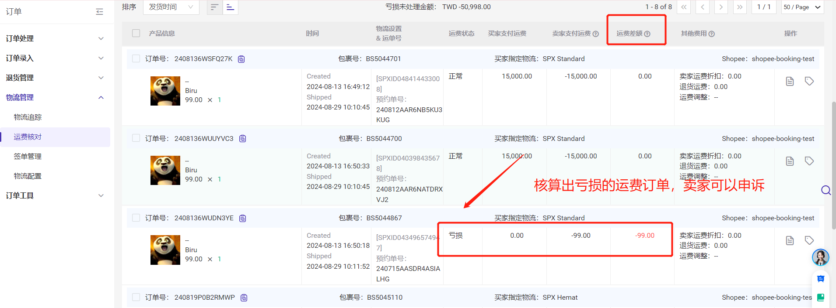Viewport: 836px width, 308px height.
Task: Select ascending sort order icon
Action: coord(230,7)
